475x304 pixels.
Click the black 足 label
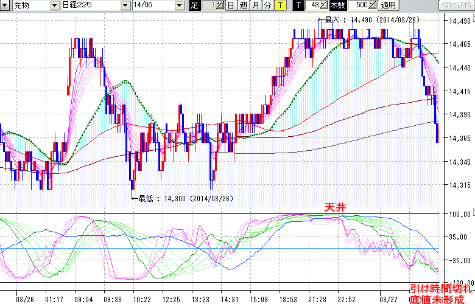point(194,5)
